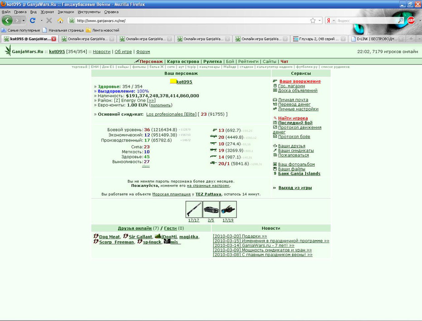Click the syndicate badge beside Dog Meat
Screen dimensions: 422x321
click(x=96, y=236)
